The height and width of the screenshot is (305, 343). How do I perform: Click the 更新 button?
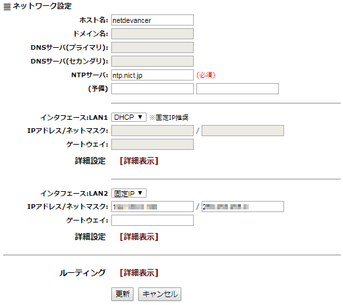tap(122, 294)
